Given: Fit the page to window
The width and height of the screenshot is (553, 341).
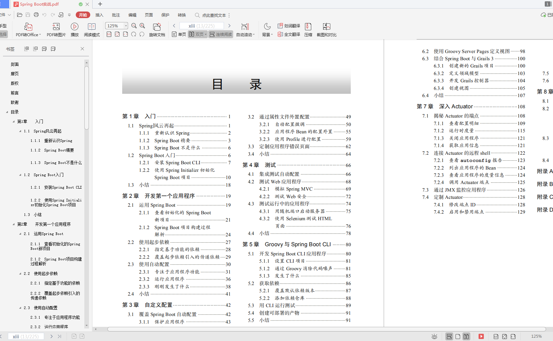Looking at the screenshot, I should coord(117,34).
